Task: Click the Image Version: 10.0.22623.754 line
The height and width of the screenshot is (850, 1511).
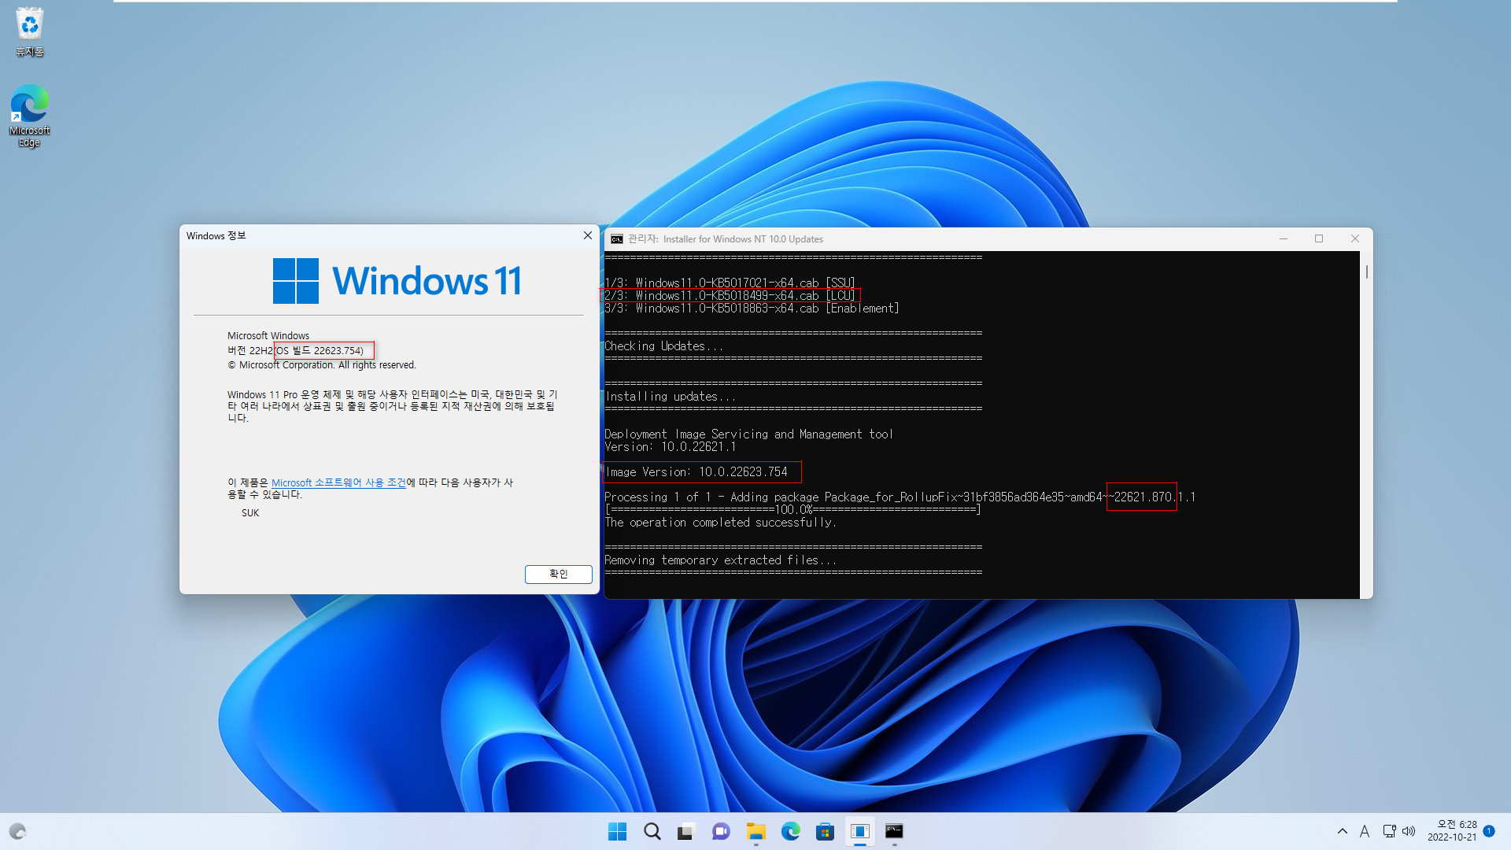Action: coord(696,472)
